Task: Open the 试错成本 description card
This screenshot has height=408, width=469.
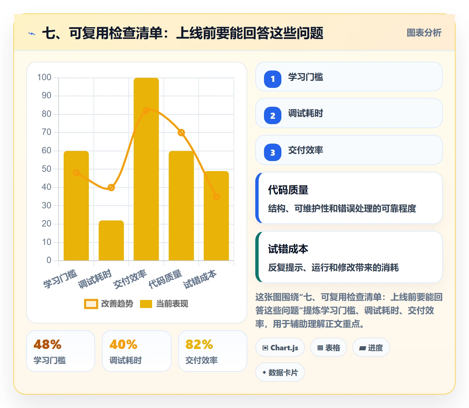Action: 349,257
